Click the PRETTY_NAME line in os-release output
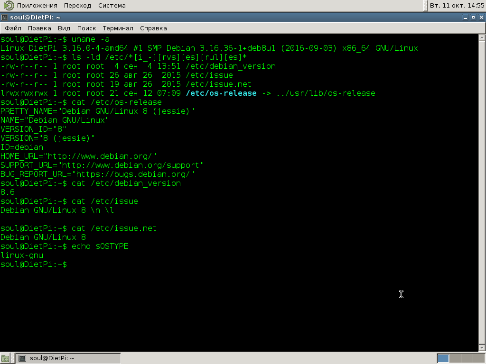This screenshot has width=486, height=364. 97,111
